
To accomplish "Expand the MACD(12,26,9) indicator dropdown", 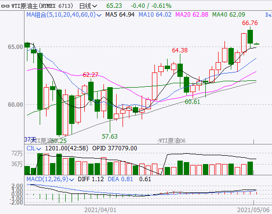I will (x=50, y=179).
